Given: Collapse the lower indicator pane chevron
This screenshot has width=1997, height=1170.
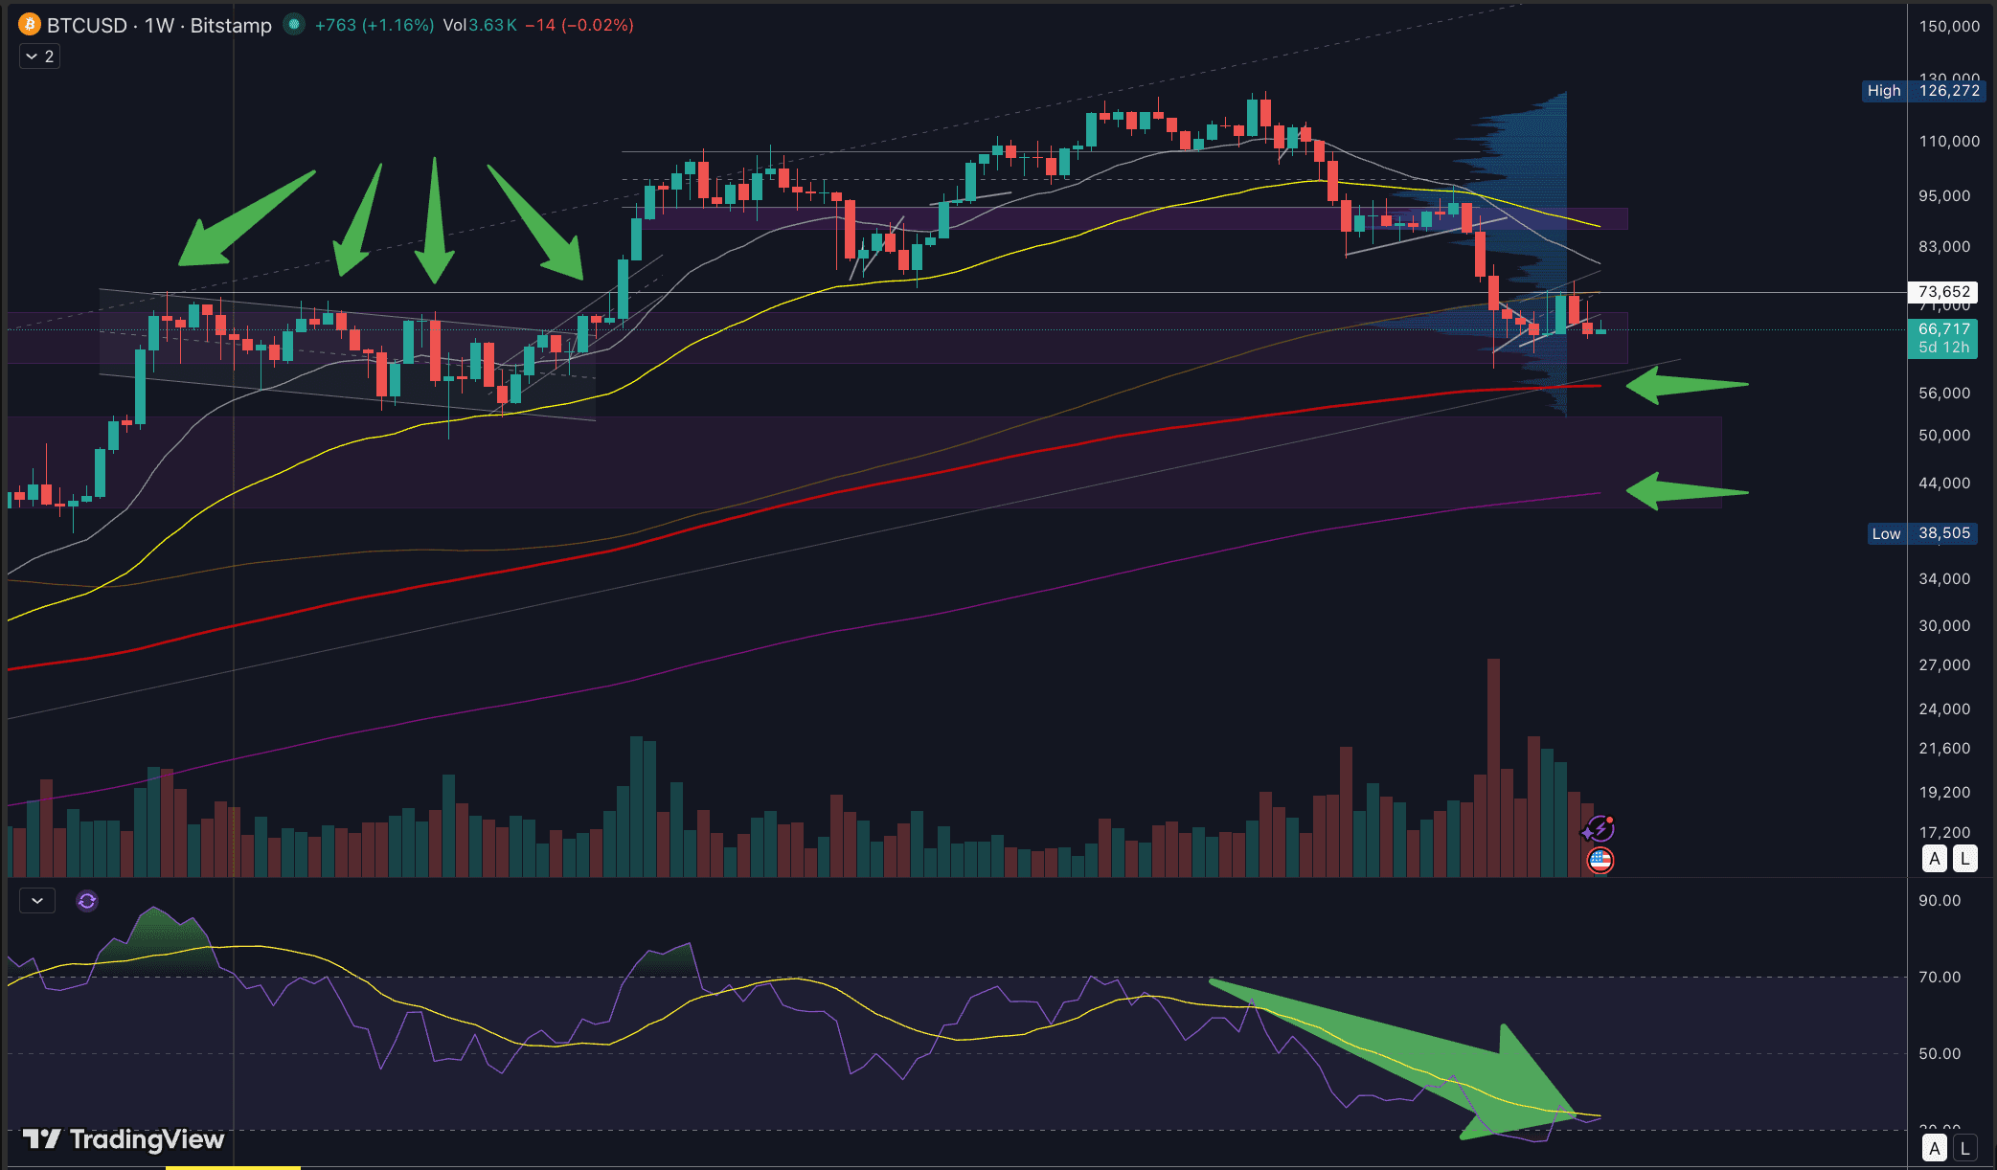Looking at the screenshot, I should [x=36, y=901].
